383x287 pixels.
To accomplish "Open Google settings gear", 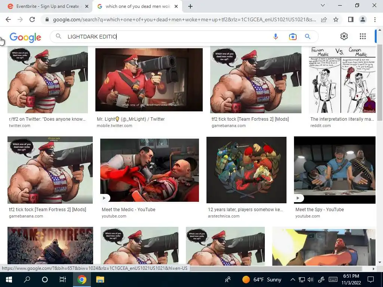I will click(344, 36).
